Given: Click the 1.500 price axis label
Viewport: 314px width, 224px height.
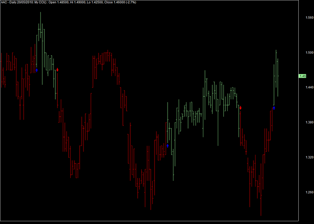Looking at the screenshot, I should (x=309, y=53).
